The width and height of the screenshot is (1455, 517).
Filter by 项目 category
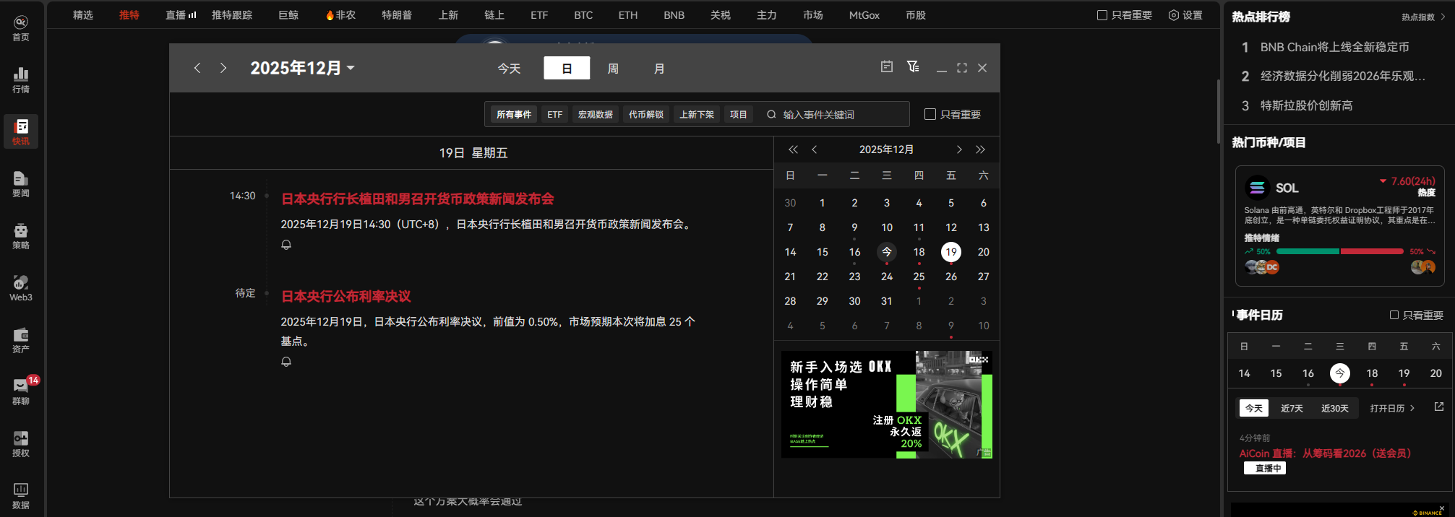pyautogui.click(x=739, y=114)
